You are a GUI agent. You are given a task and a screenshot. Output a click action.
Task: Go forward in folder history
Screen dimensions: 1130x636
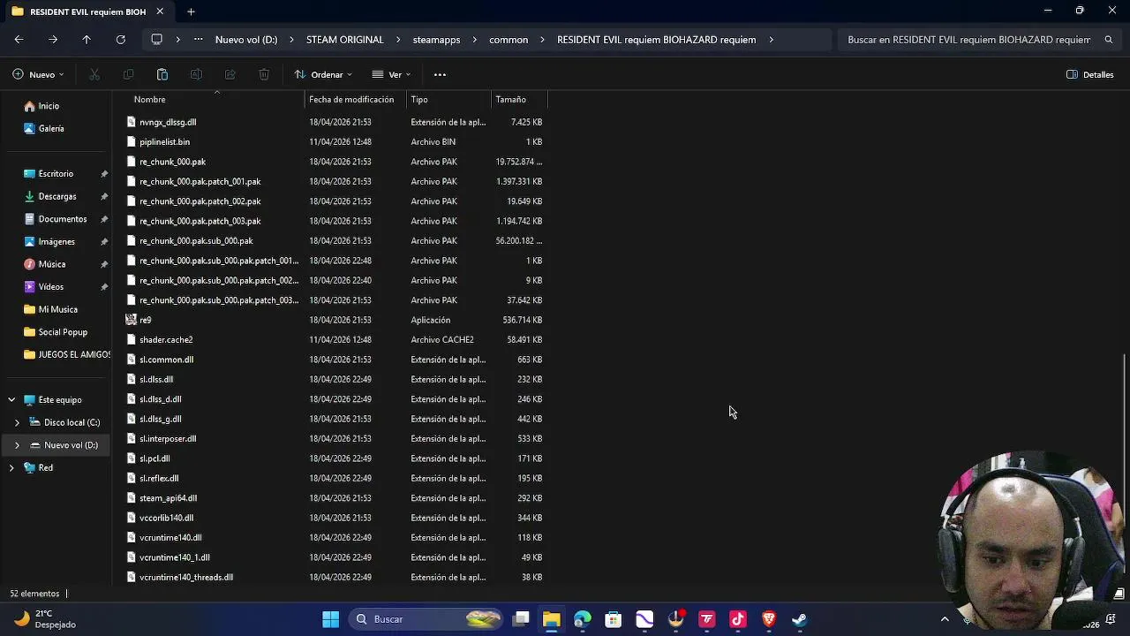coord(53,40)
